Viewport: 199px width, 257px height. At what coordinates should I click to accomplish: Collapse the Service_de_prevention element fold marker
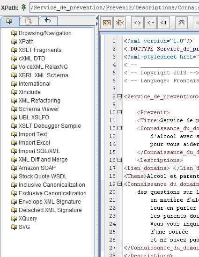tap(120, 96)
